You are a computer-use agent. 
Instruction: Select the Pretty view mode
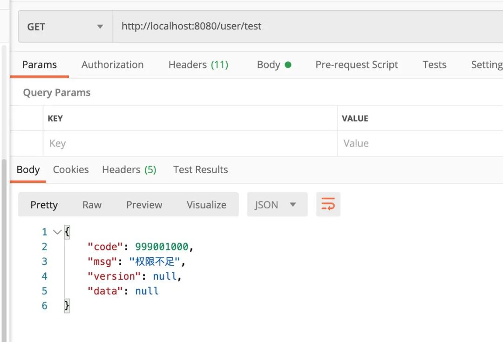click(44, 204)
